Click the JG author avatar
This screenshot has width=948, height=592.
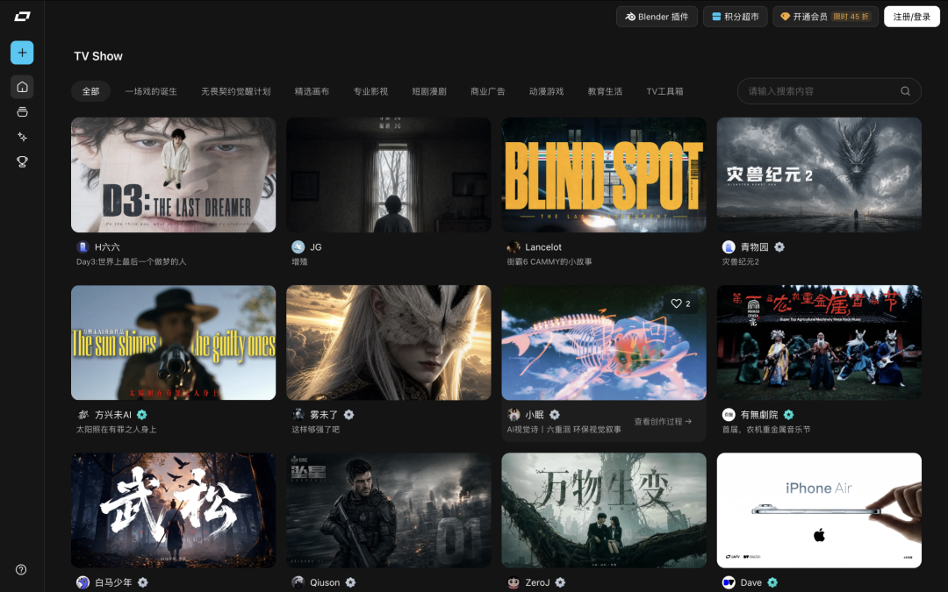click(298, 246)
